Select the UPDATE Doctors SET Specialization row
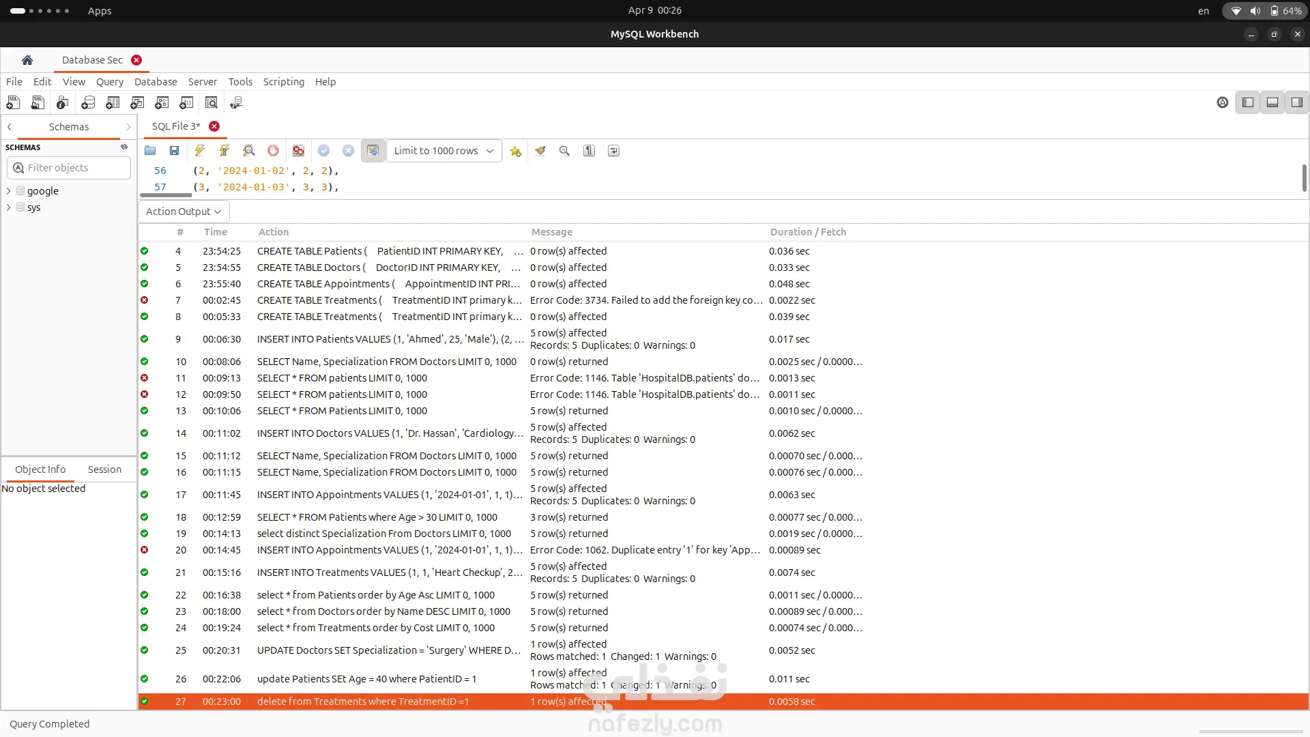 click(723, 650)
